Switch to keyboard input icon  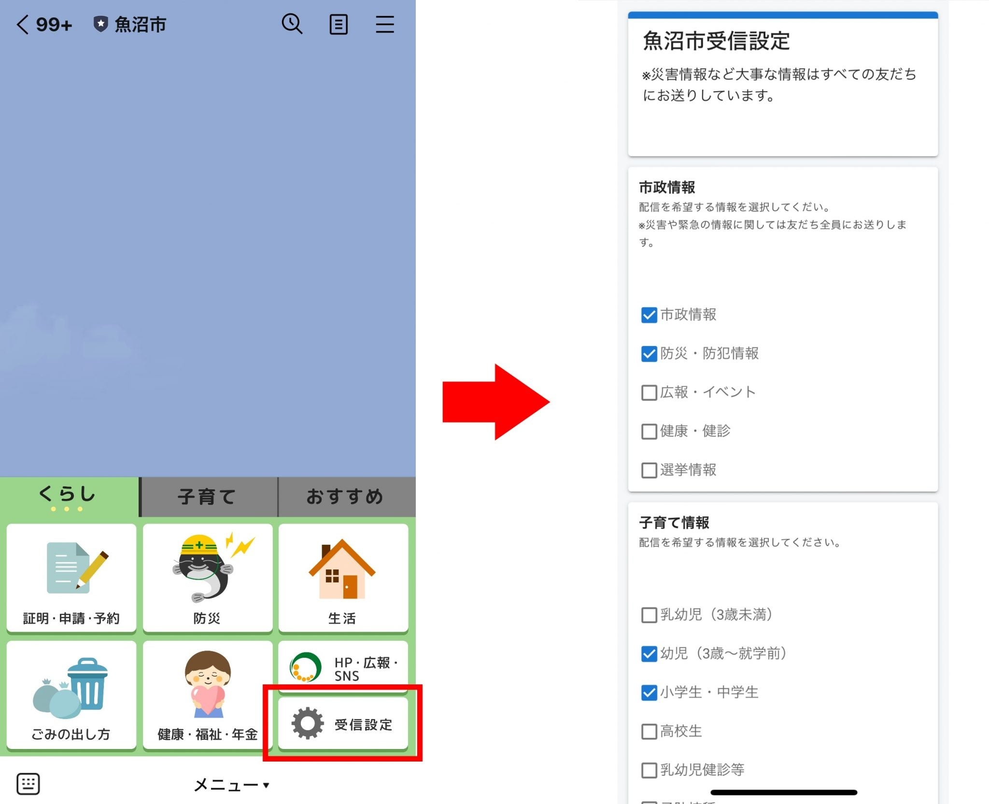pyautogui.click(x=28, y=784)
